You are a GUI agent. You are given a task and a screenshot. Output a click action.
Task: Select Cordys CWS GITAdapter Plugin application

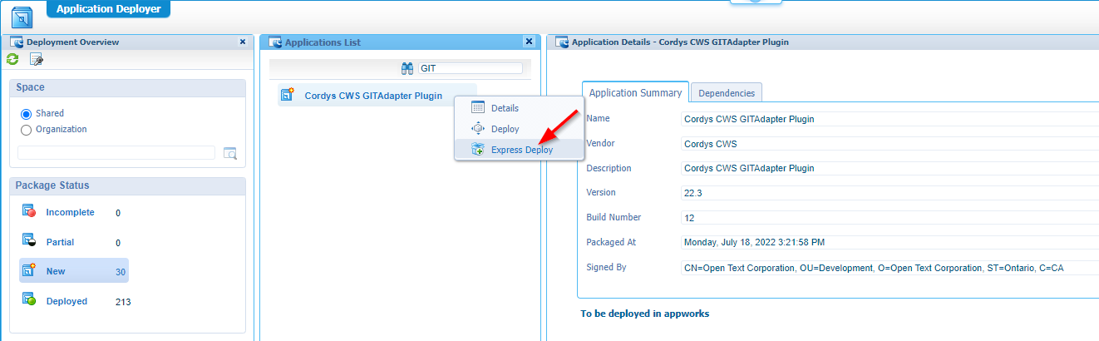(x=373, y=96)
